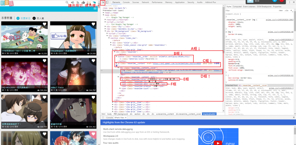Switch to the Sources panel tab
This screenshot has height=145, width=296.
136,2
